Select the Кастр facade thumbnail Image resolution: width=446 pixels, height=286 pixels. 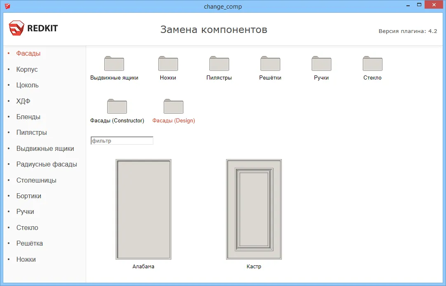click(x=254, y=209)
